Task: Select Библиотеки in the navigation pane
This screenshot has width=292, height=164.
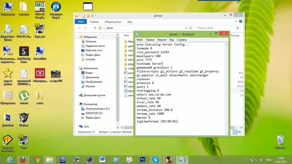Action: point(90,68)
